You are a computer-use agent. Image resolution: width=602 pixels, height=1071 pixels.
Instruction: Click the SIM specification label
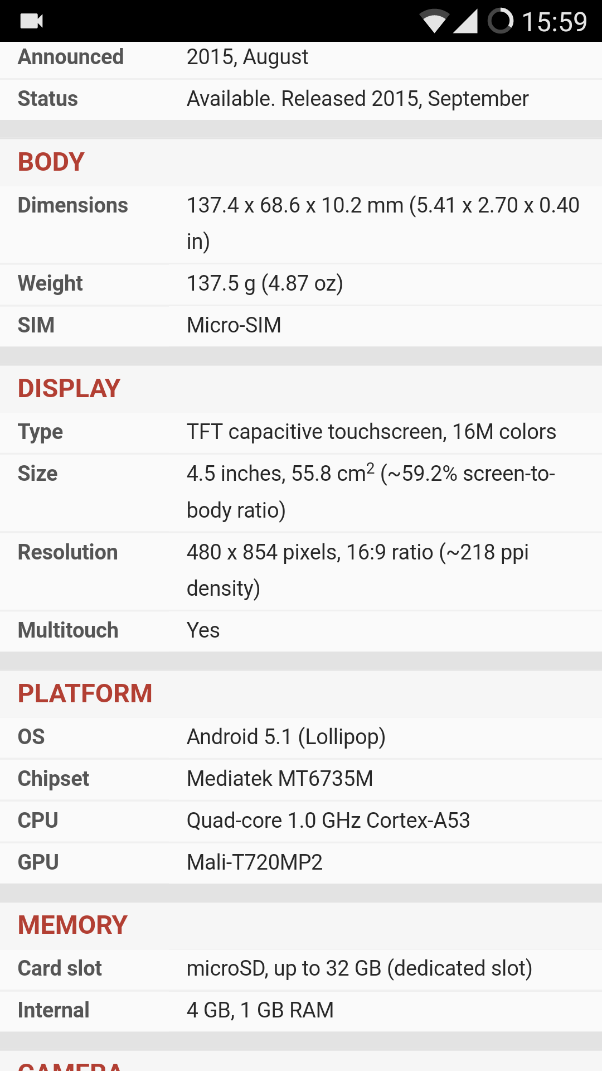[x=36, y=325]
